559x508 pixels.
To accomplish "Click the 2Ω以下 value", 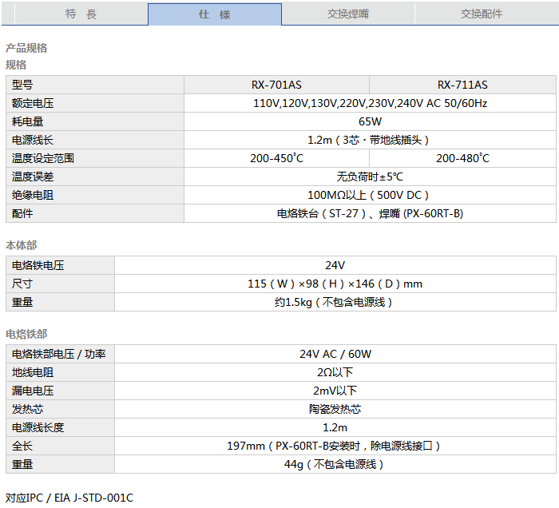I will [335, 372].
